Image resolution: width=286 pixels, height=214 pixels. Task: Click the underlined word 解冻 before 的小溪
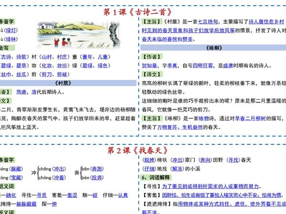tap(177, 169)
